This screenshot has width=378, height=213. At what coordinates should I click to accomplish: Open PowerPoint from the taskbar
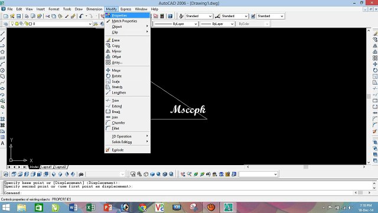click(x=107, y=208)
